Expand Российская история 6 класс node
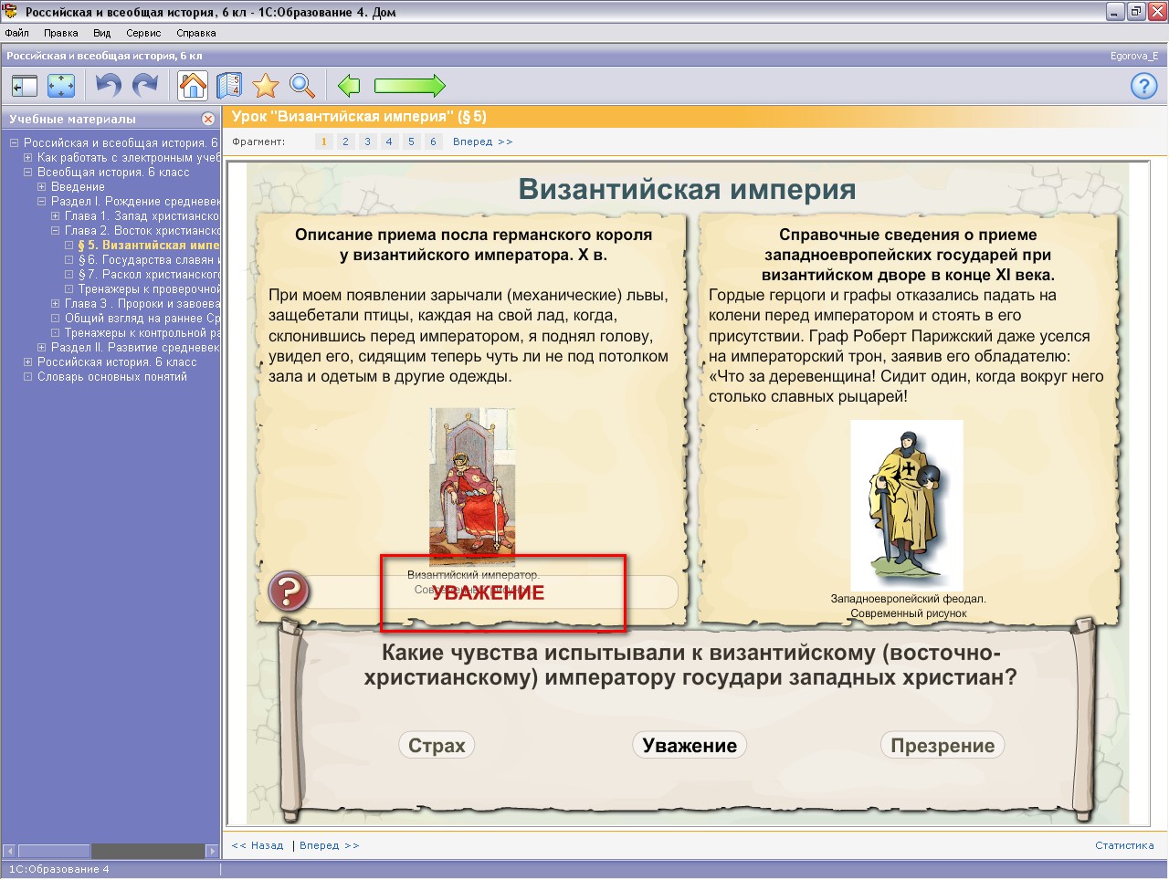The height and width of the screenshot is (880, 1169). [27, 362]
